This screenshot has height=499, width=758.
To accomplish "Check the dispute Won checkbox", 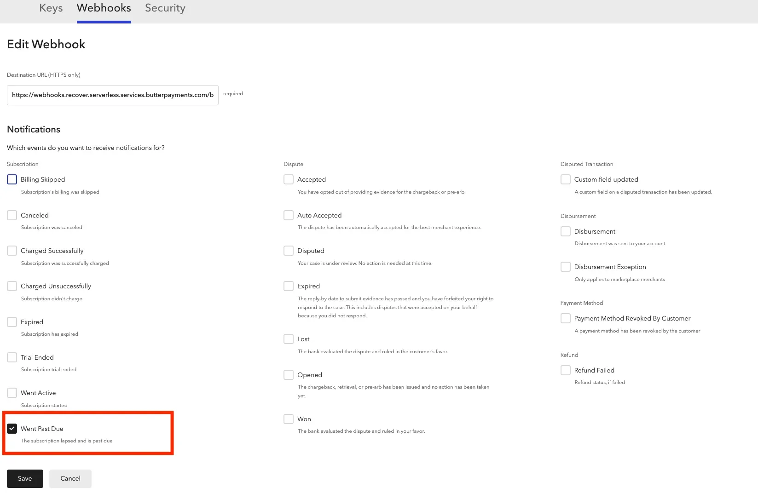I will point(289,419).
